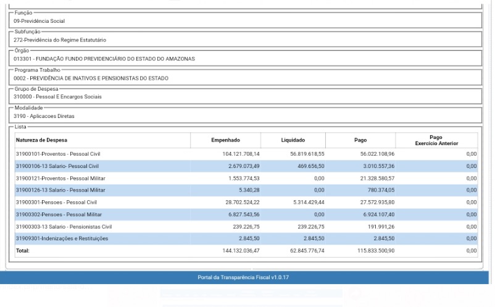Click the Função field 09-Previdência Social
Image resolution: width=495 pixels, height=307 pixels.
(x=39, y=21)
